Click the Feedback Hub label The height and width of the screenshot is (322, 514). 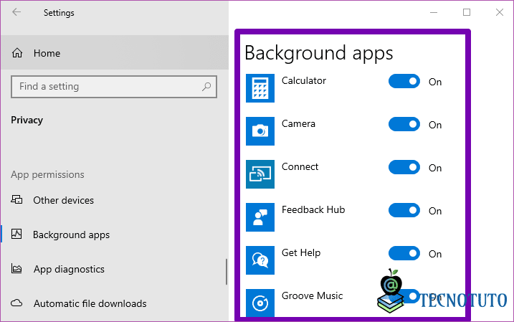(313, 209)
